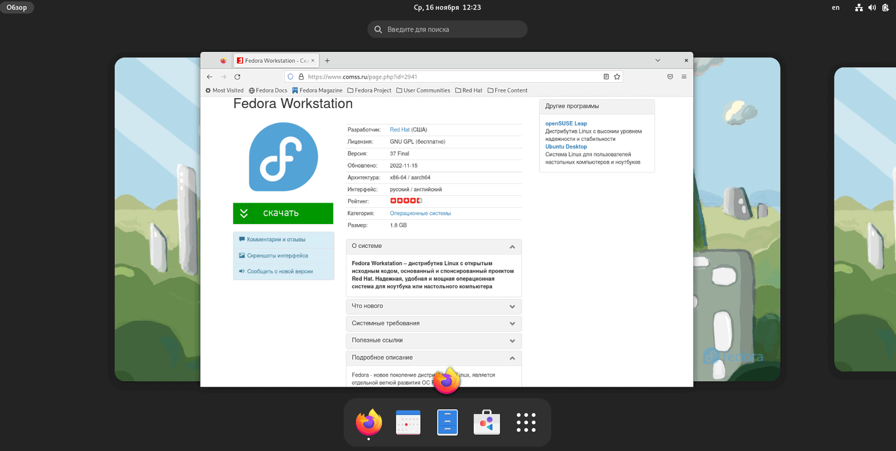Save the page to Pocket
The image size is (896, 451).
click(x=670, y=77)
